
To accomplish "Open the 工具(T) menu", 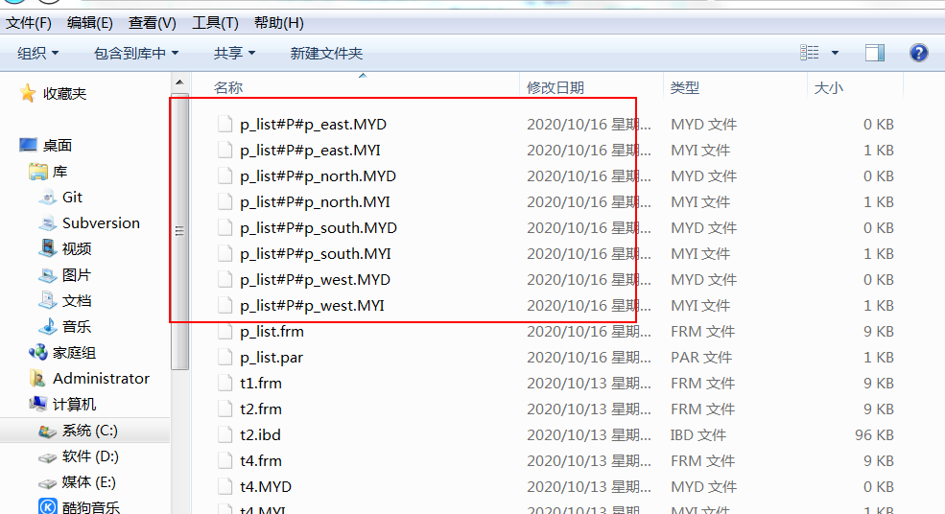I will pyautogui.click(x=215, y=22).
